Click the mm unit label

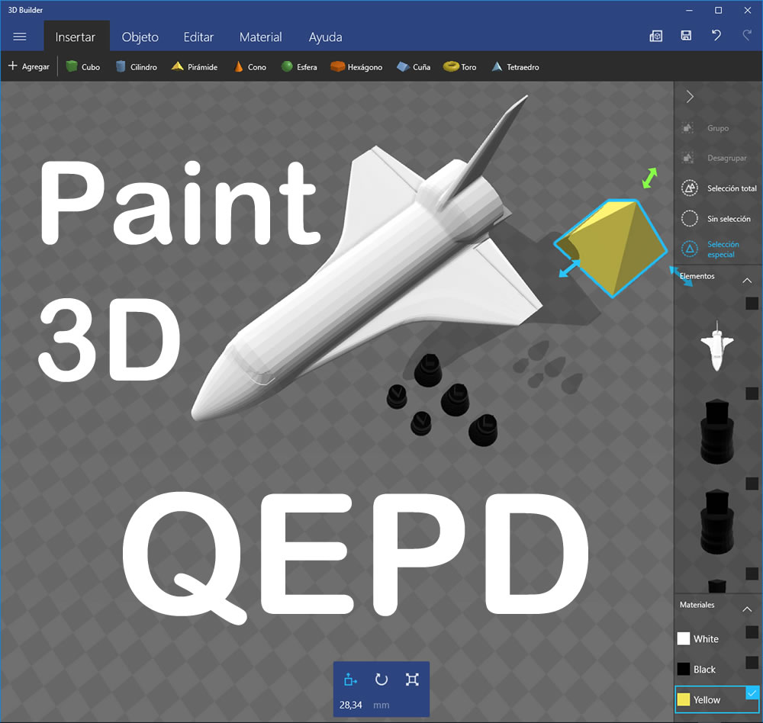[x=381, y=705]
